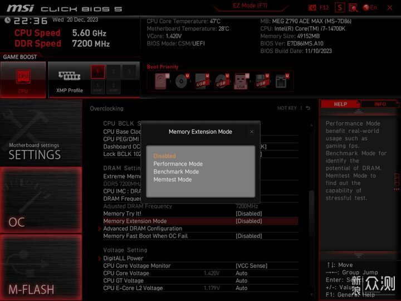401x301 pixels.
Task: Switch to the INFO tab
Action: pyautogui.click(x=380, y=104)
